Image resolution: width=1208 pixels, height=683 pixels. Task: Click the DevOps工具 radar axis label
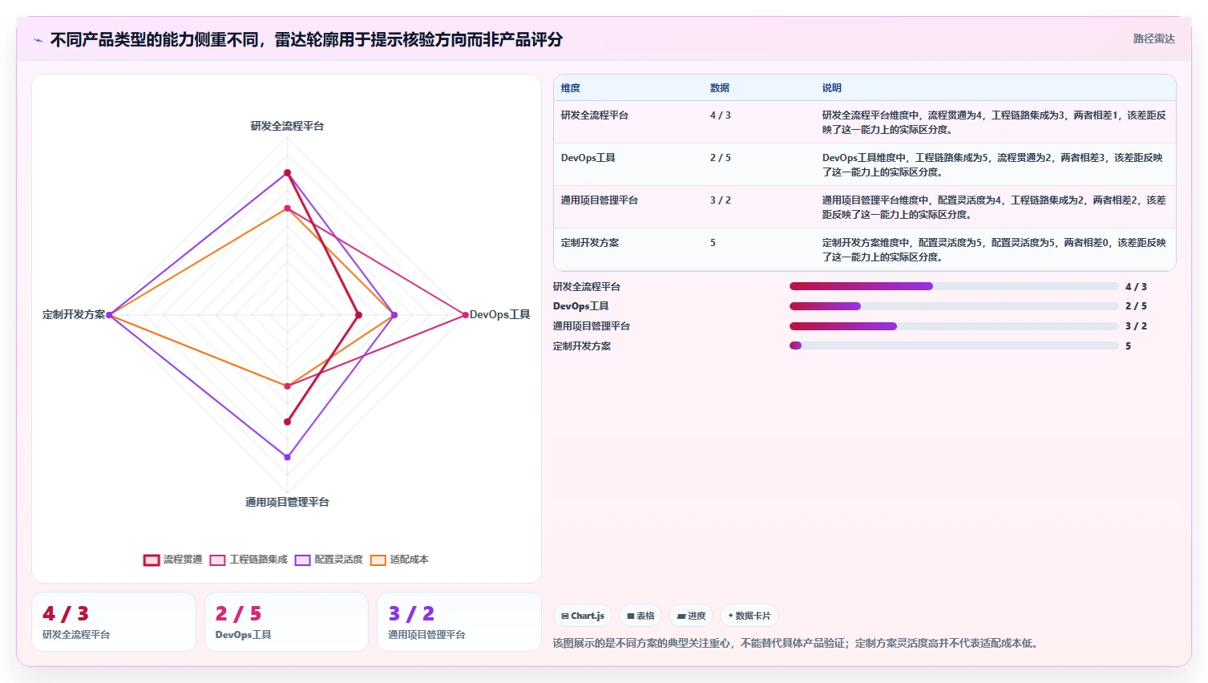pos(500,314)
